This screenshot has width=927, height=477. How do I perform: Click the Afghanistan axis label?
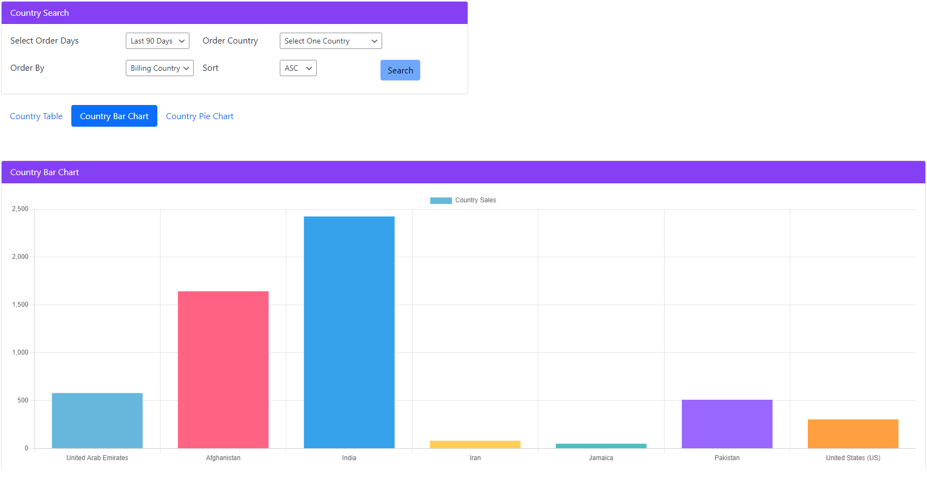(223, 458)
